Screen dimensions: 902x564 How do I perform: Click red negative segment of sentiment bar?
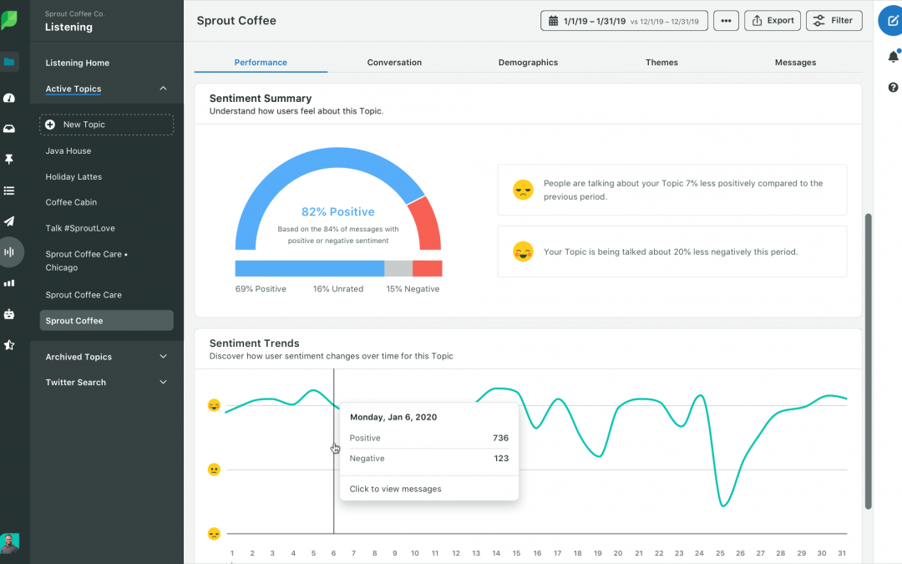coord(427,268)
